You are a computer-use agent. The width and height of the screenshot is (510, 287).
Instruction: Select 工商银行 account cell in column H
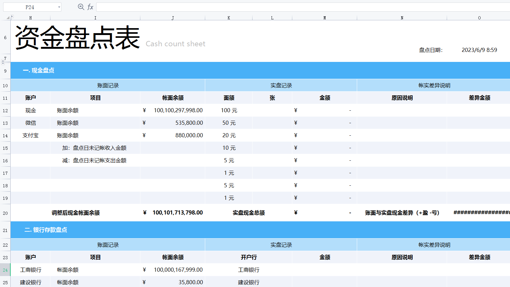(x=30, y=270)
